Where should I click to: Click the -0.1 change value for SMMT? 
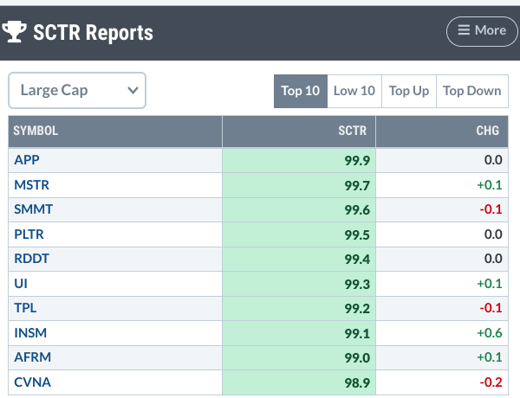[491, 209]
